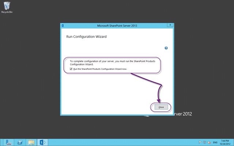Click the network tray icon
This screenshot has width=234, height=146.
[x=205, y=142]
